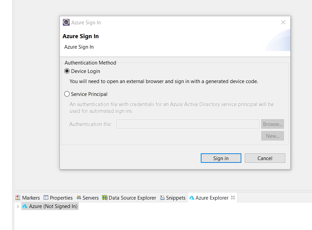
Task: Click the Authentication file input field
Action: pyautogui.click(x=188, y=124)
